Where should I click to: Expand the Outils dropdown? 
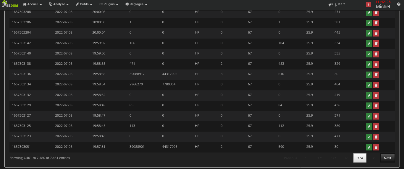(84, 4)
